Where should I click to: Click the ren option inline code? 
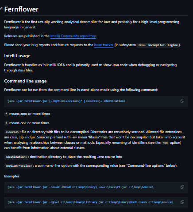pyautogui.click(x=165, y=143)
